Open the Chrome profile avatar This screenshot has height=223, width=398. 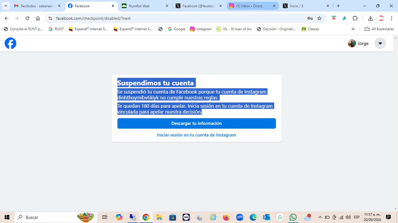click(x=381, y=19)
